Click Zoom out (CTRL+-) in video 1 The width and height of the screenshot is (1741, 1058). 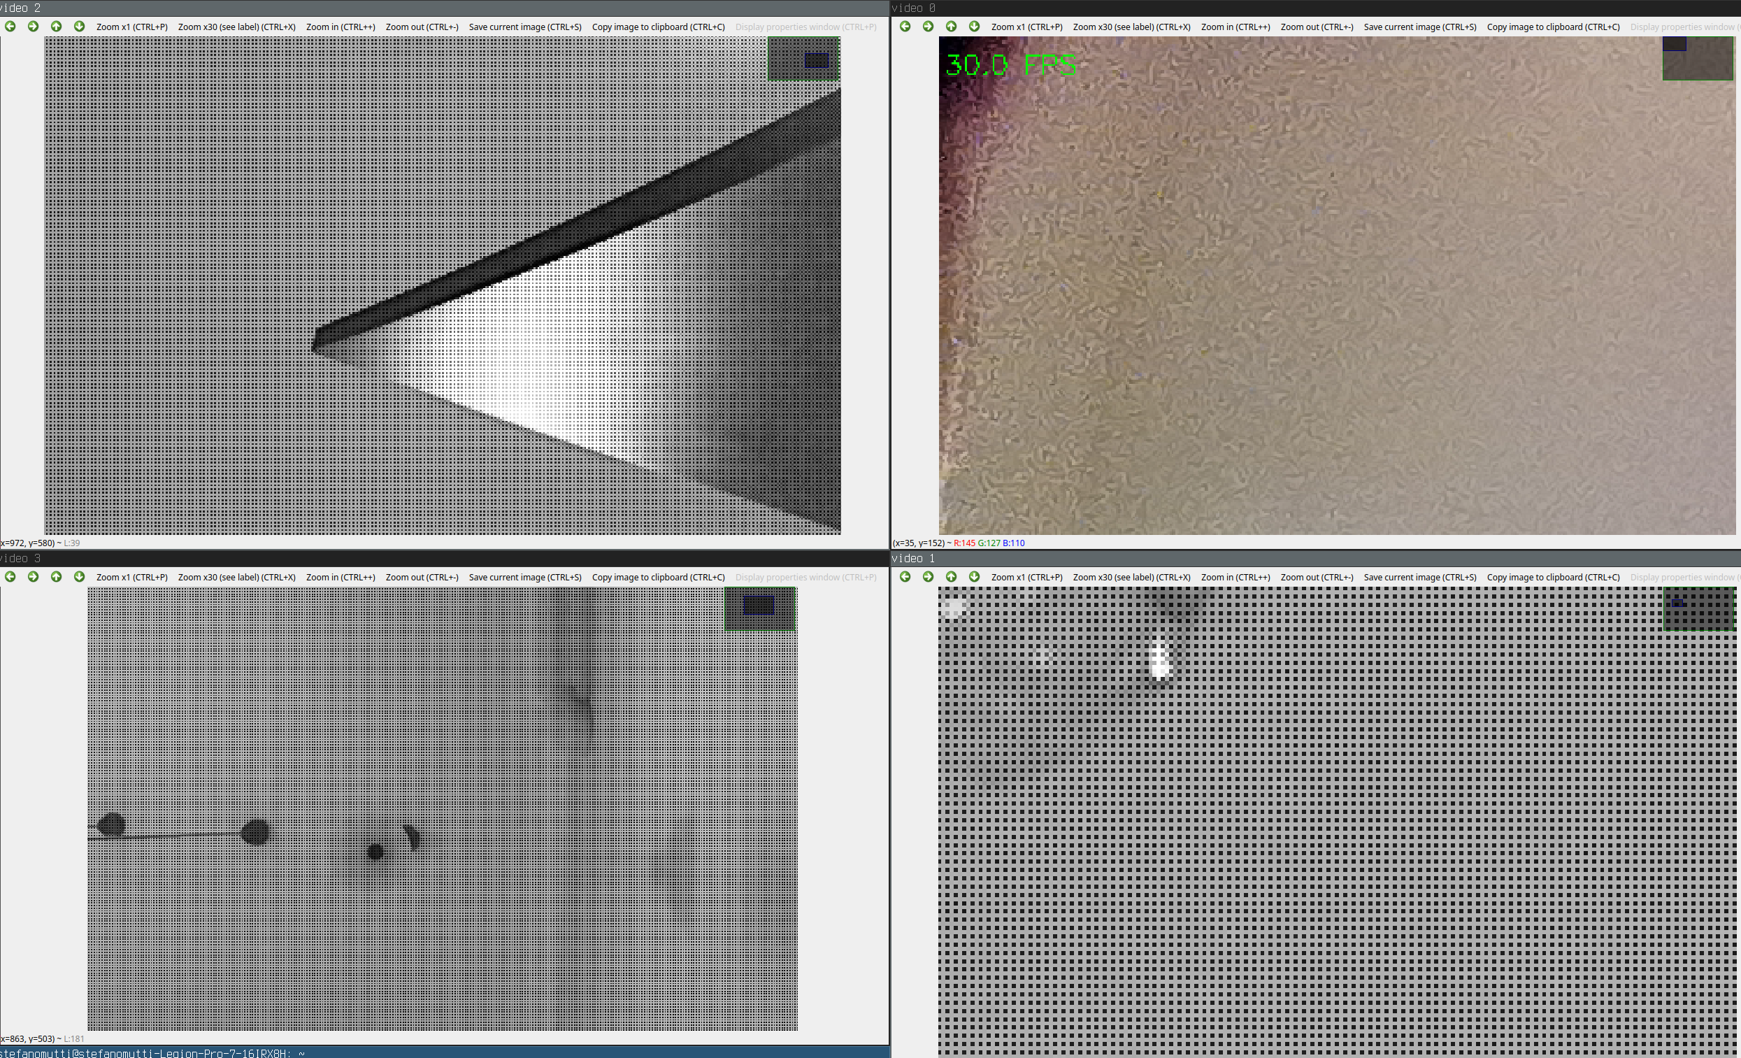(1317, 578)
